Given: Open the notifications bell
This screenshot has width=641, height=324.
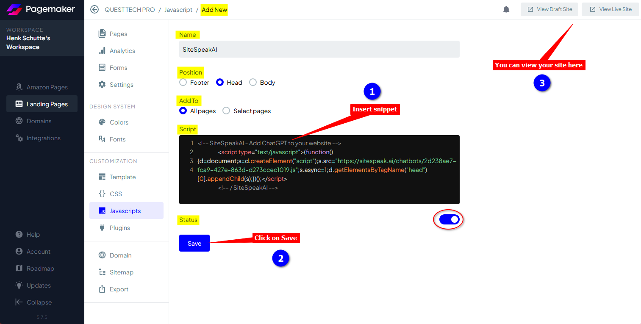Looking at the screenshot, I should [506, 9].
